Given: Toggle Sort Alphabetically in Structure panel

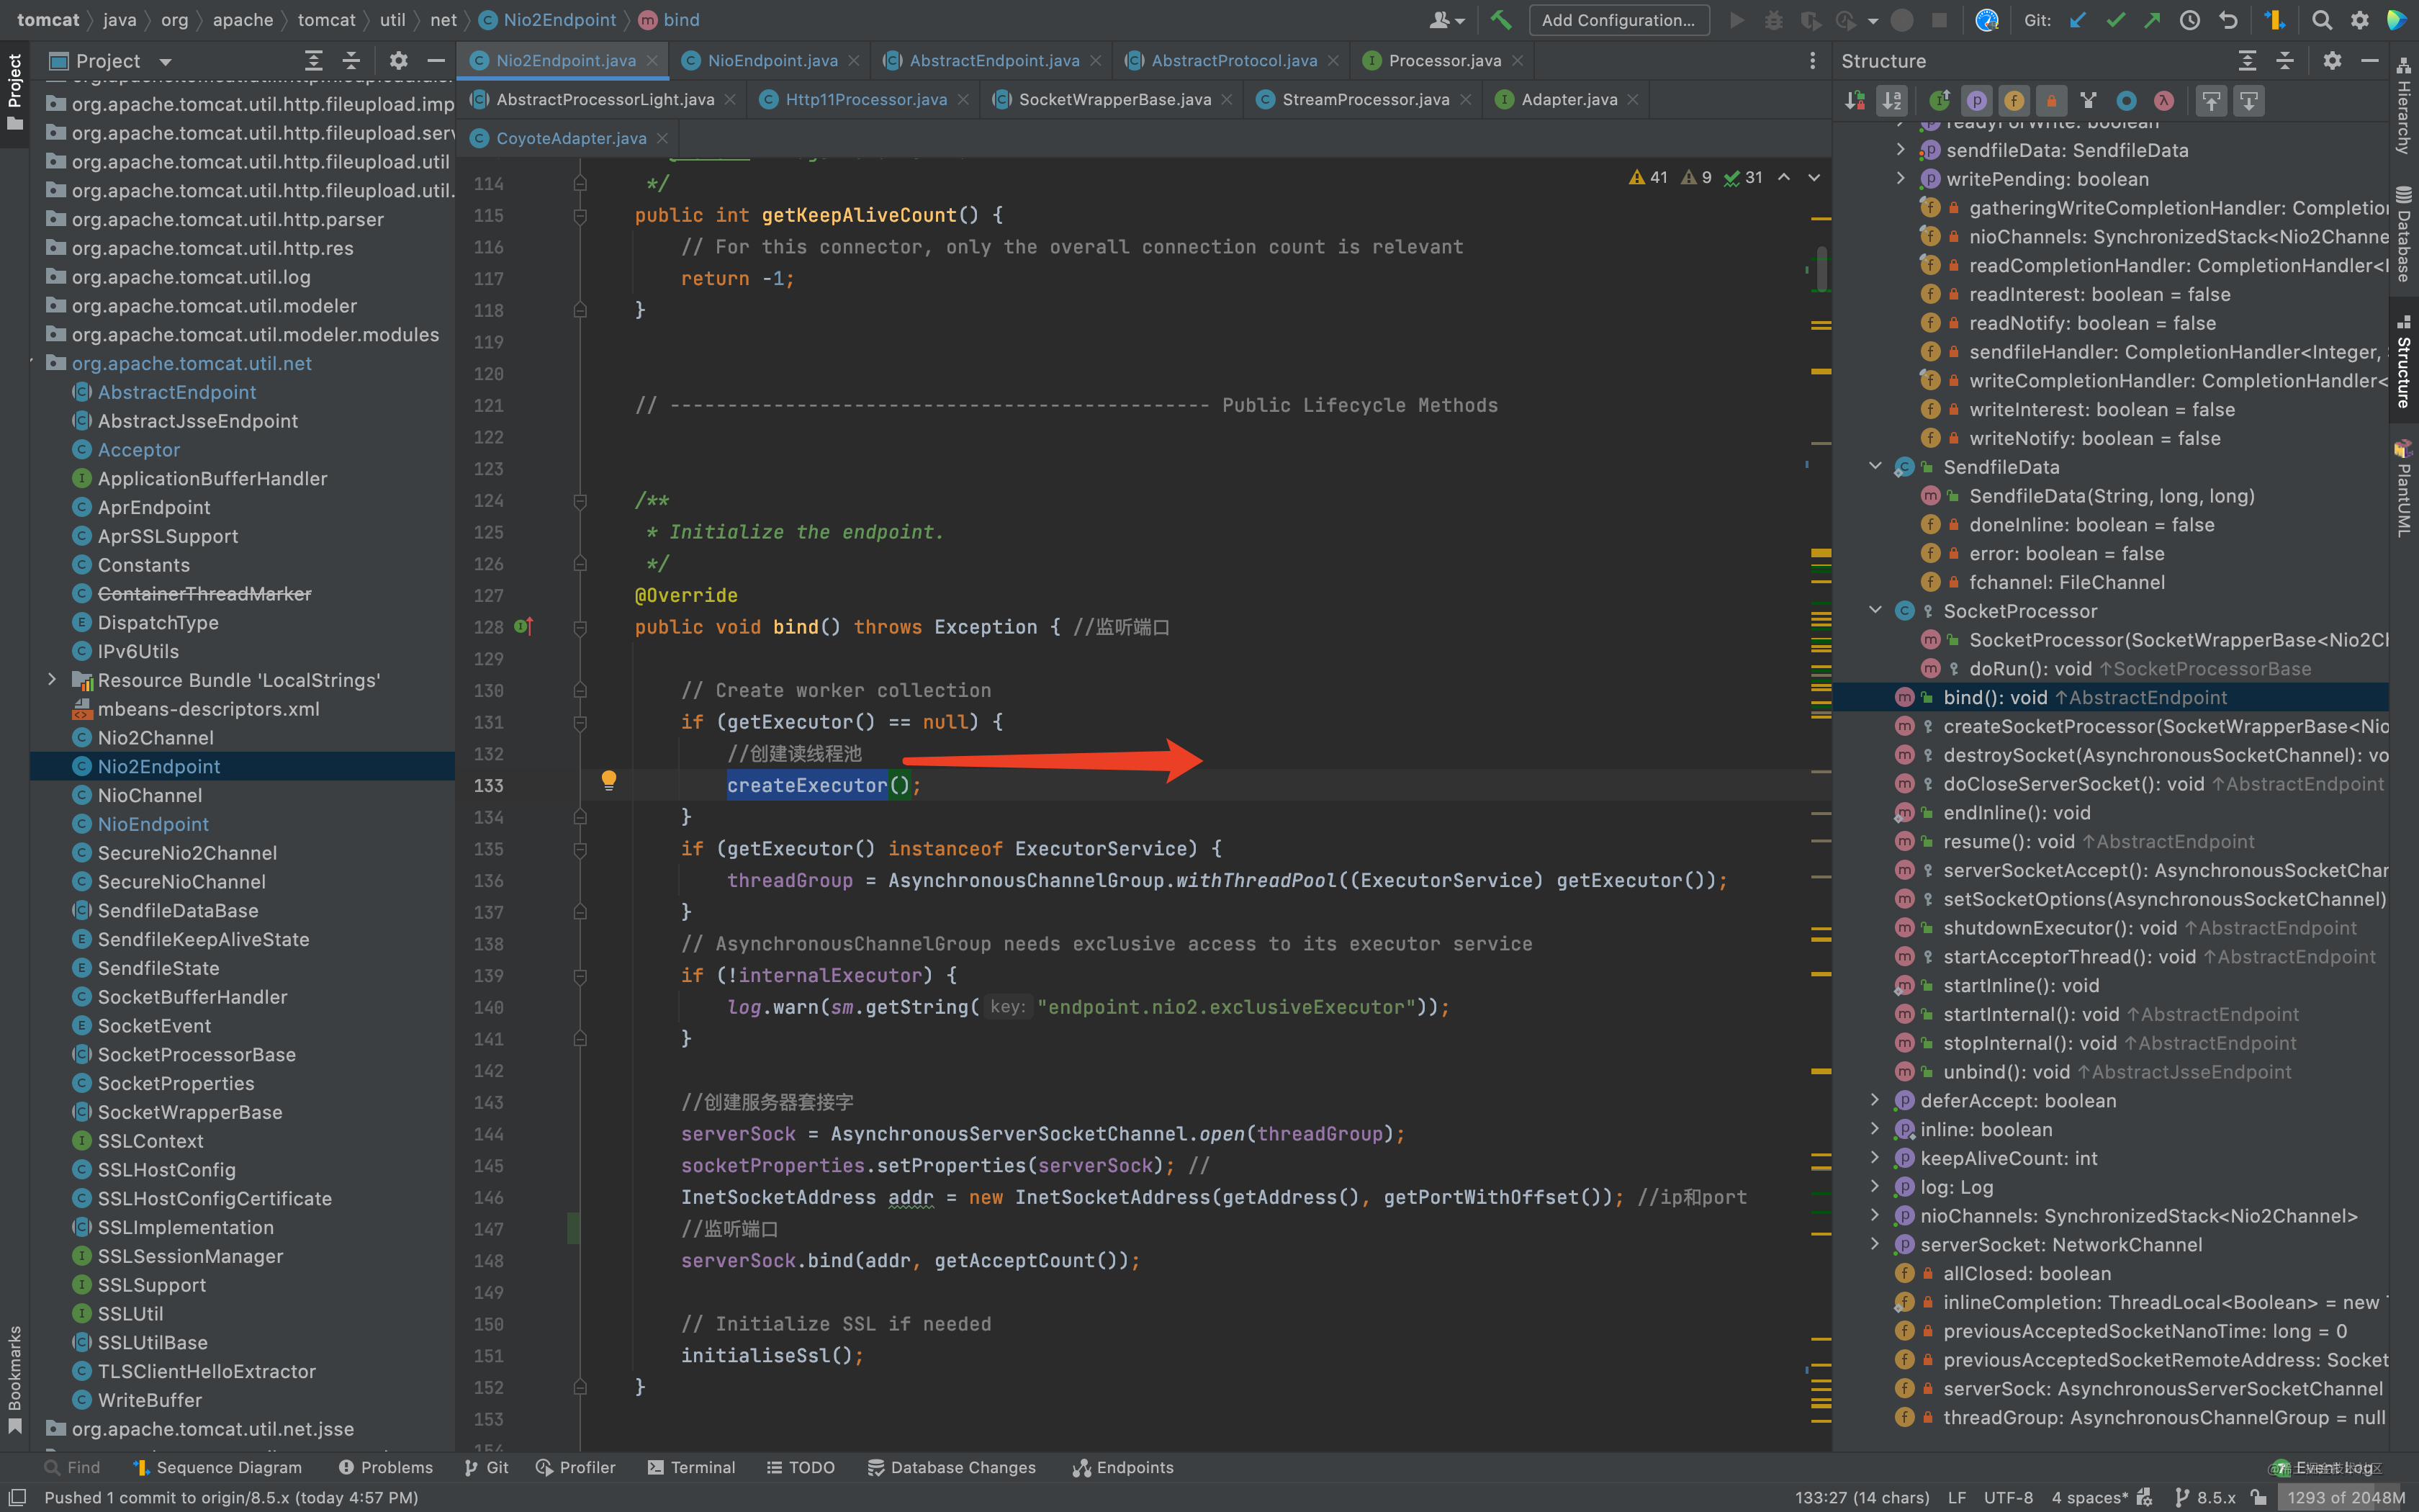Looking at the screenshot, I should [x=1892, y=100].
